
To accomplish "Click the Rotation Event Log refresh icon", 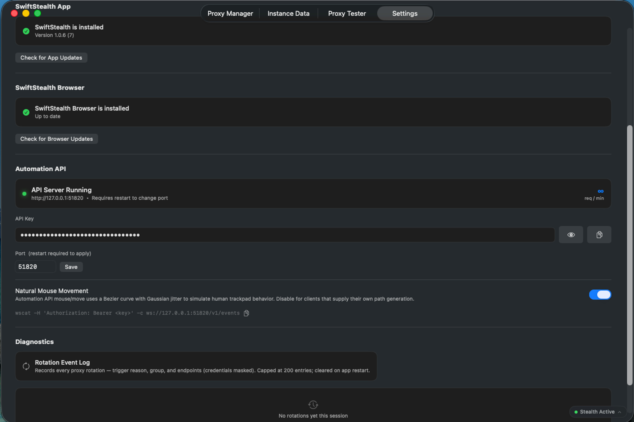I will (26, 366).
